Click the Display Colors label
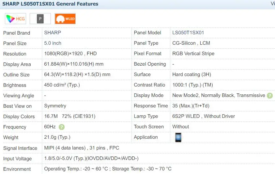Screen dimensions: 275x174 pos(19,117)
